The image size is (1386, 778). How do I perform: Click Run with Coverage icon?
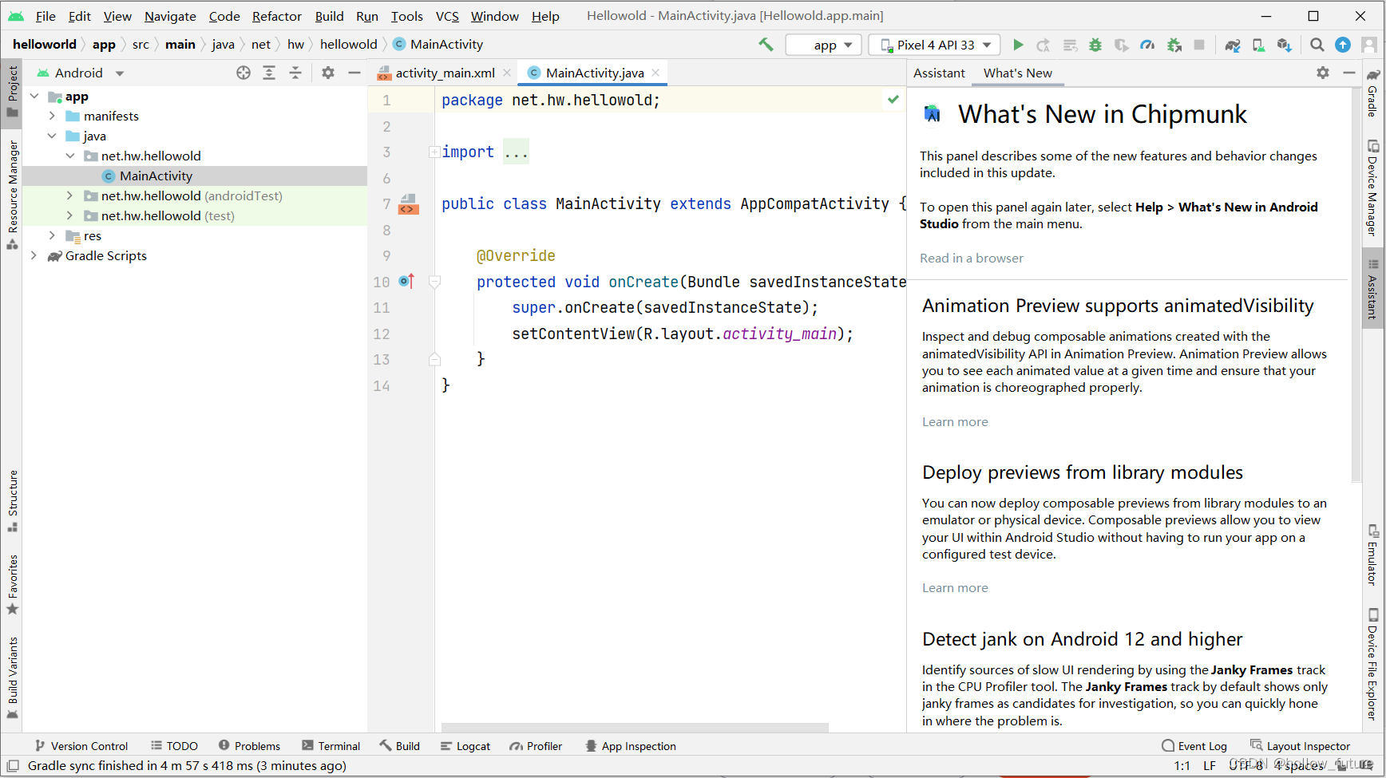(1121, 45)
